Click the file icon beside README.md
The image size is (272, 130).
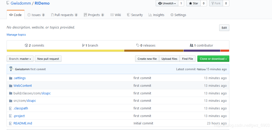pos(10,123)
